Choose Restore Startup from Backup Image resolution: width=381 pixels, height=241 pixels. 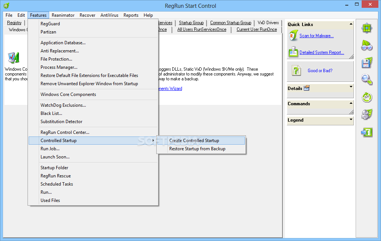[201, 149]
